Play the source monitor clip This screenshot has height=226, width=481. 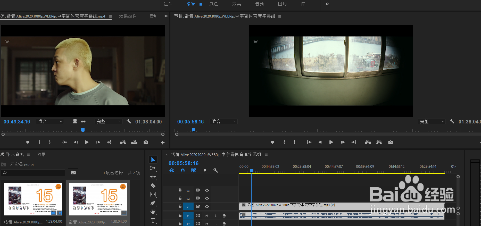pyautogui.click(x=87, y=142)
